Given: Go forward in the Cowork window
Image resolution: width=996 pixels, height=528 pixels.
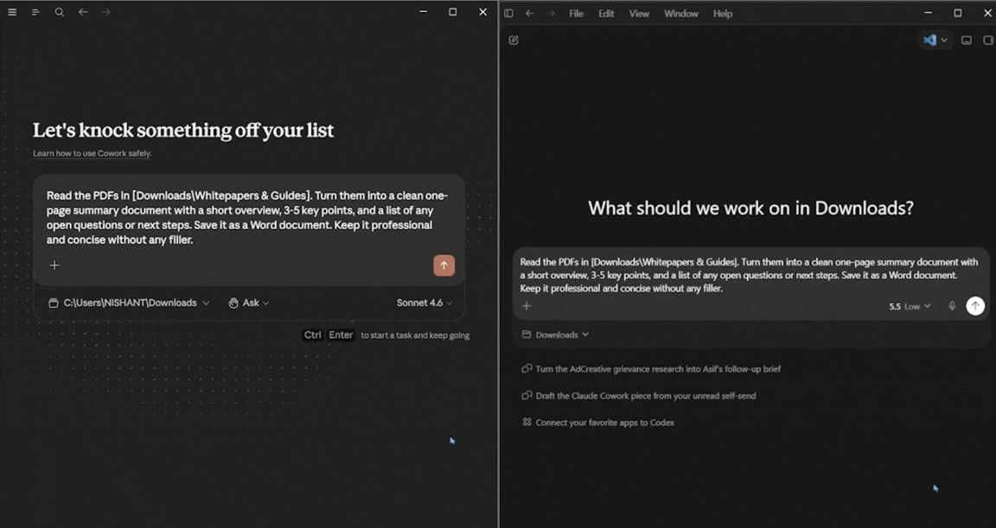Looking at the screenshot, I should (x=106, y=12).
